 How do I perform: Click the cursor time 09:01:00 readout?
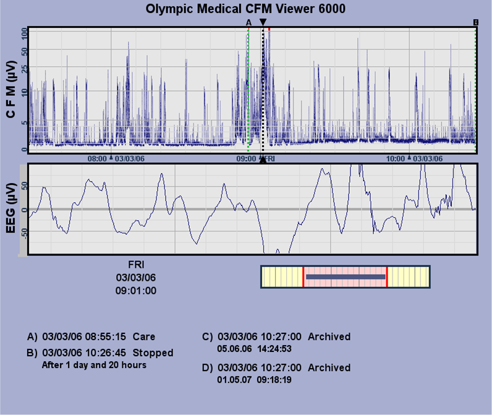coord(136,291)
